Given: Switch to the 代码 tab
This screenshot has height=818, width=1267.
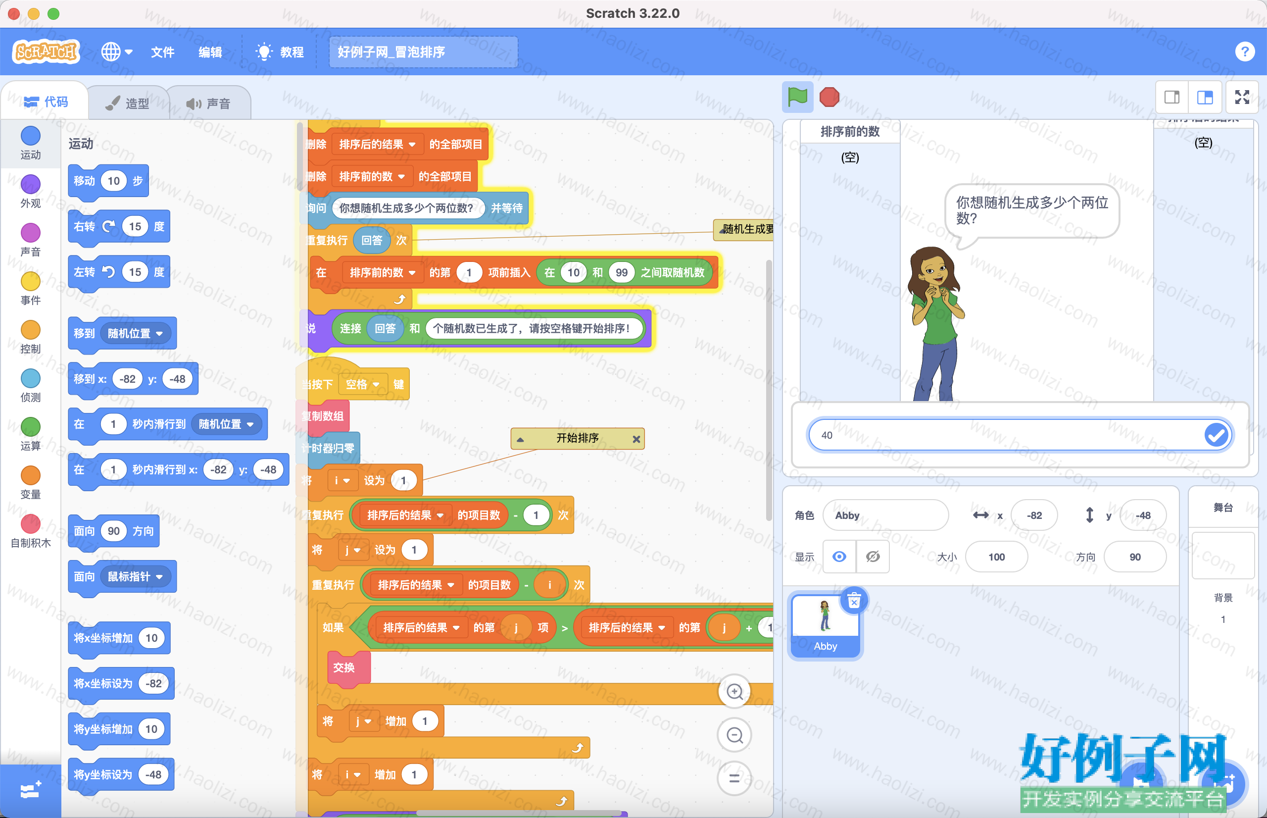Looking at the screenshot, I should 46,102.
